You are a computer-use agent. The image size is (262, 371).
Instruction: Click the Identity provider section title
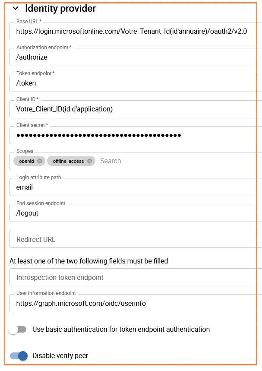pyautogui.click(x=60, y=9)
